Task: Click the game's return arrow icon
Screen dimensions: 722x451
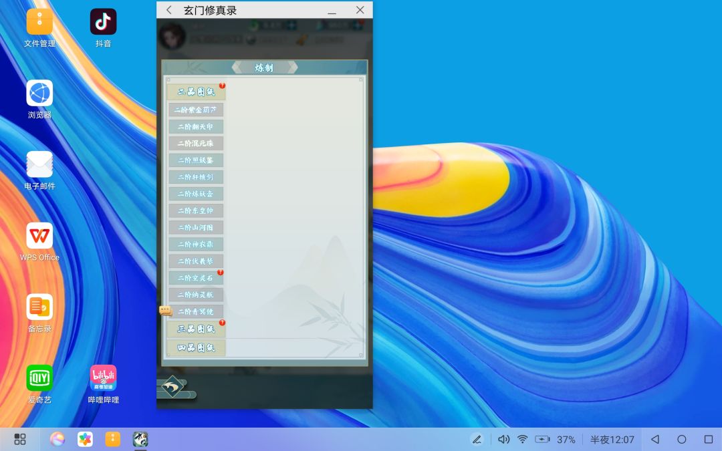Action: click(172, 387)
